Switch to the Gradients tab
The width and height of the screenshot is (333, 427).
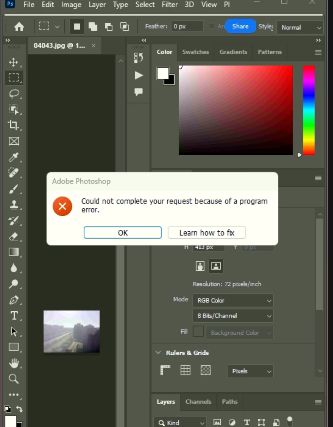click(x=233, y=52)
